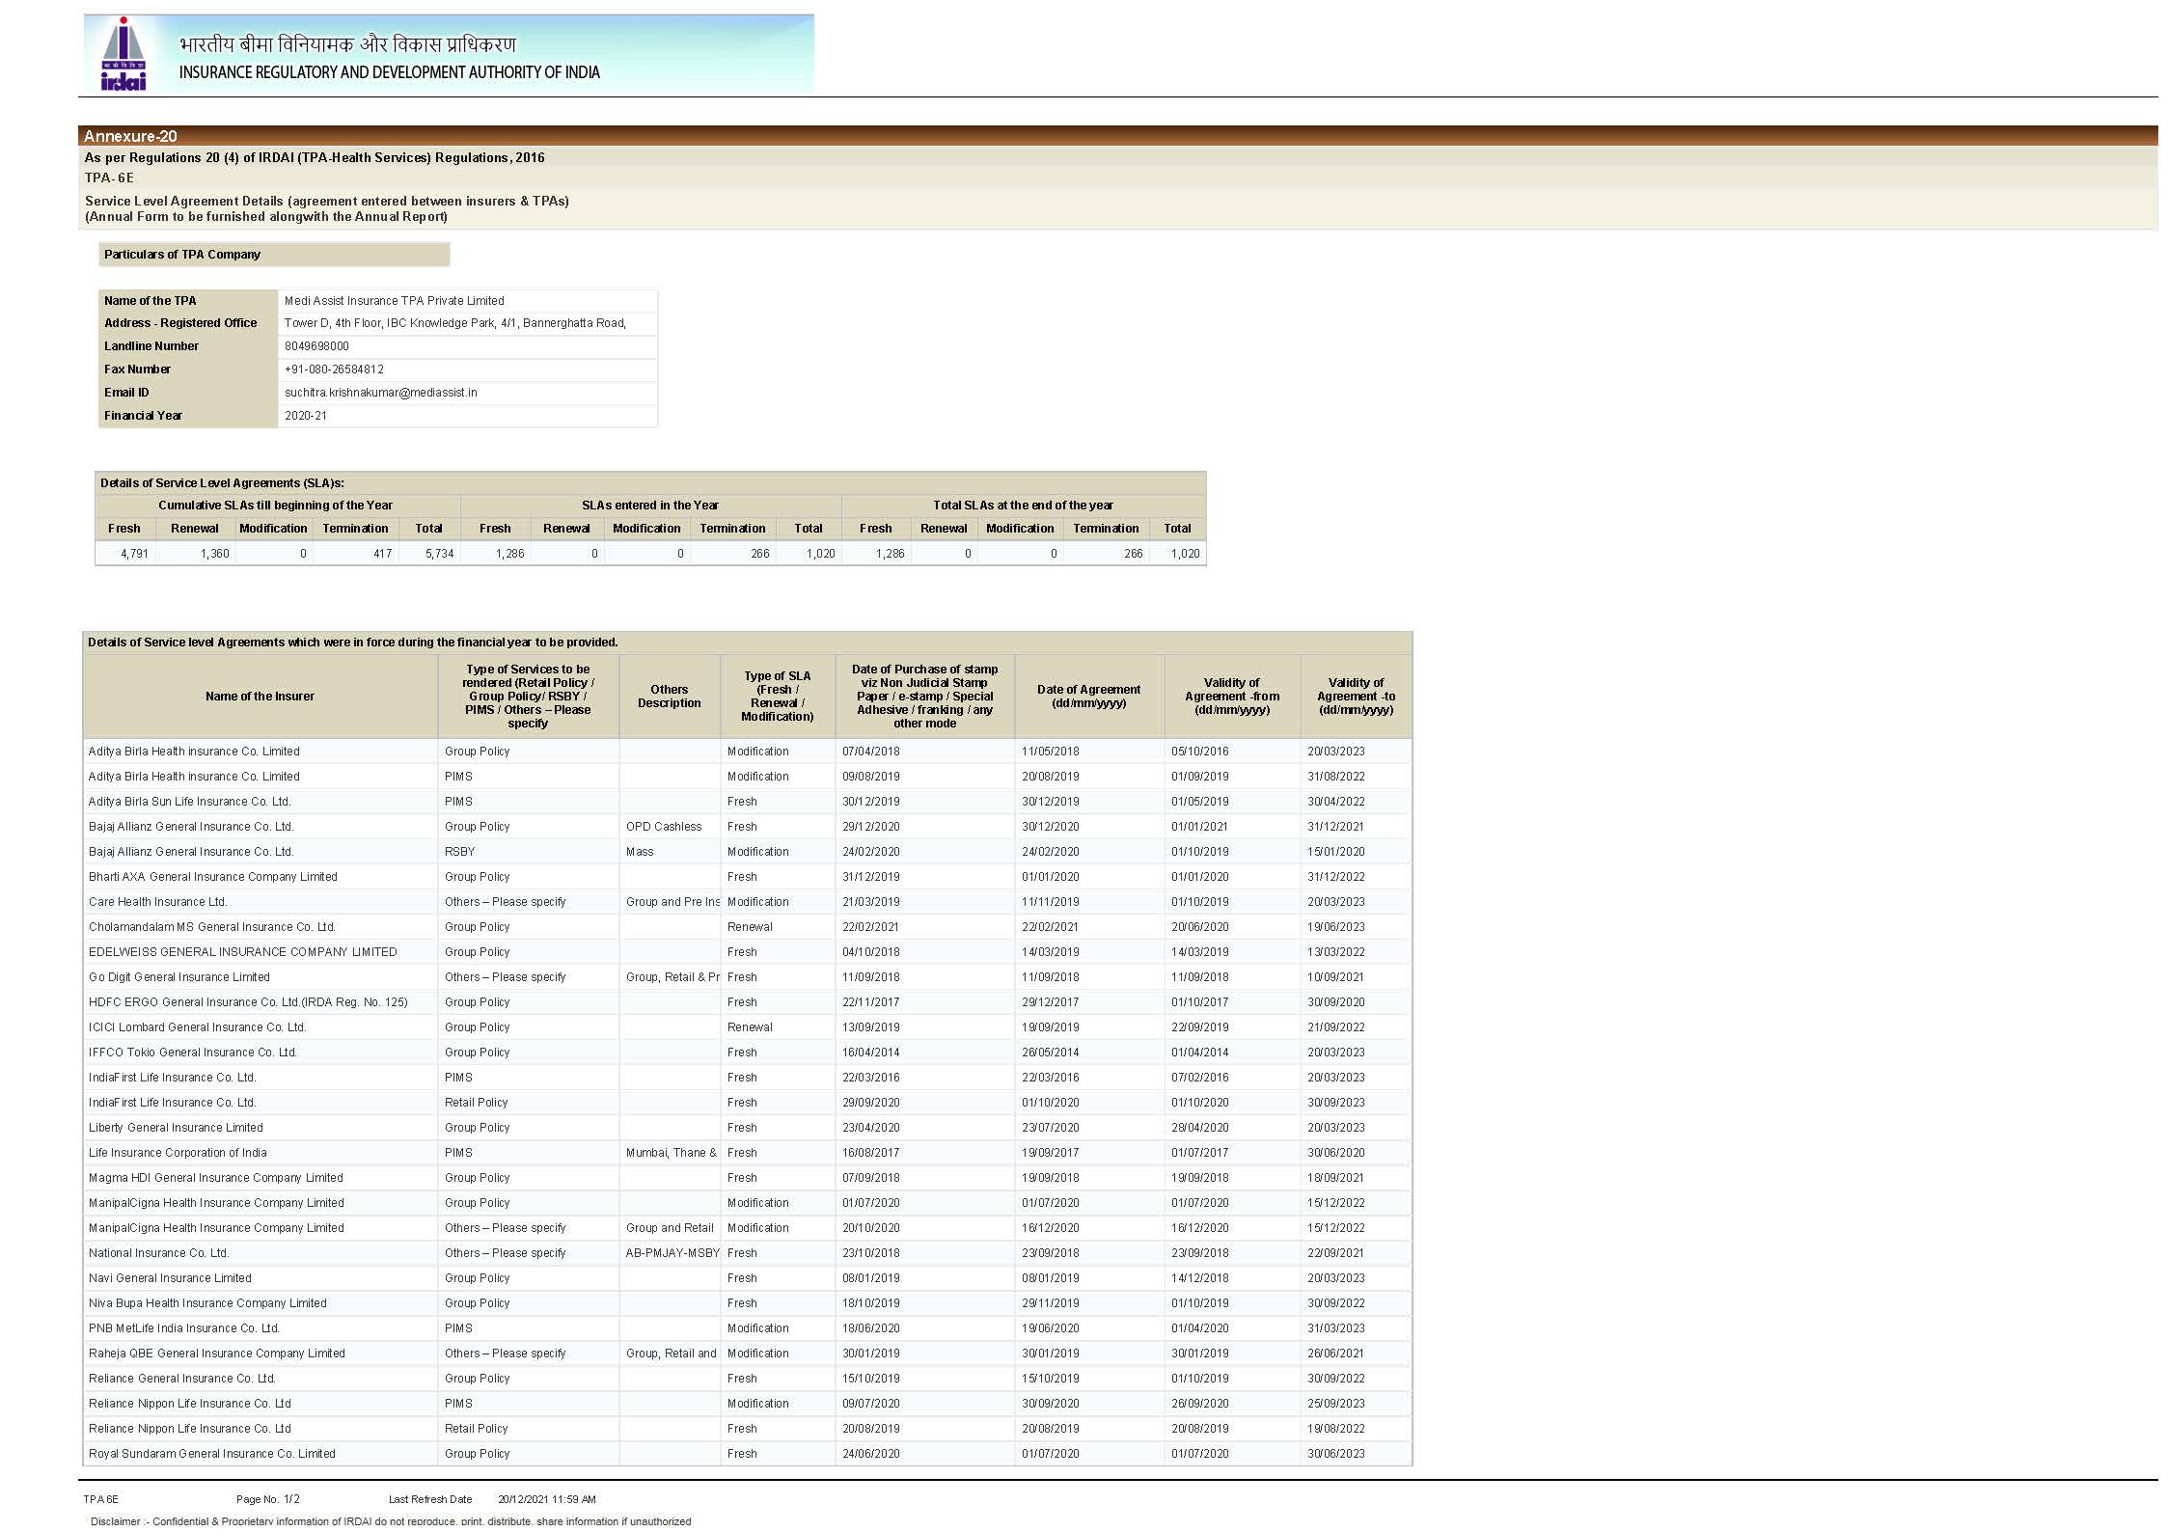2167x1532 pixels.
Task: Click the 'Name of the Insurer' column header
Action: pyautogui.click(x=260, y=697)
